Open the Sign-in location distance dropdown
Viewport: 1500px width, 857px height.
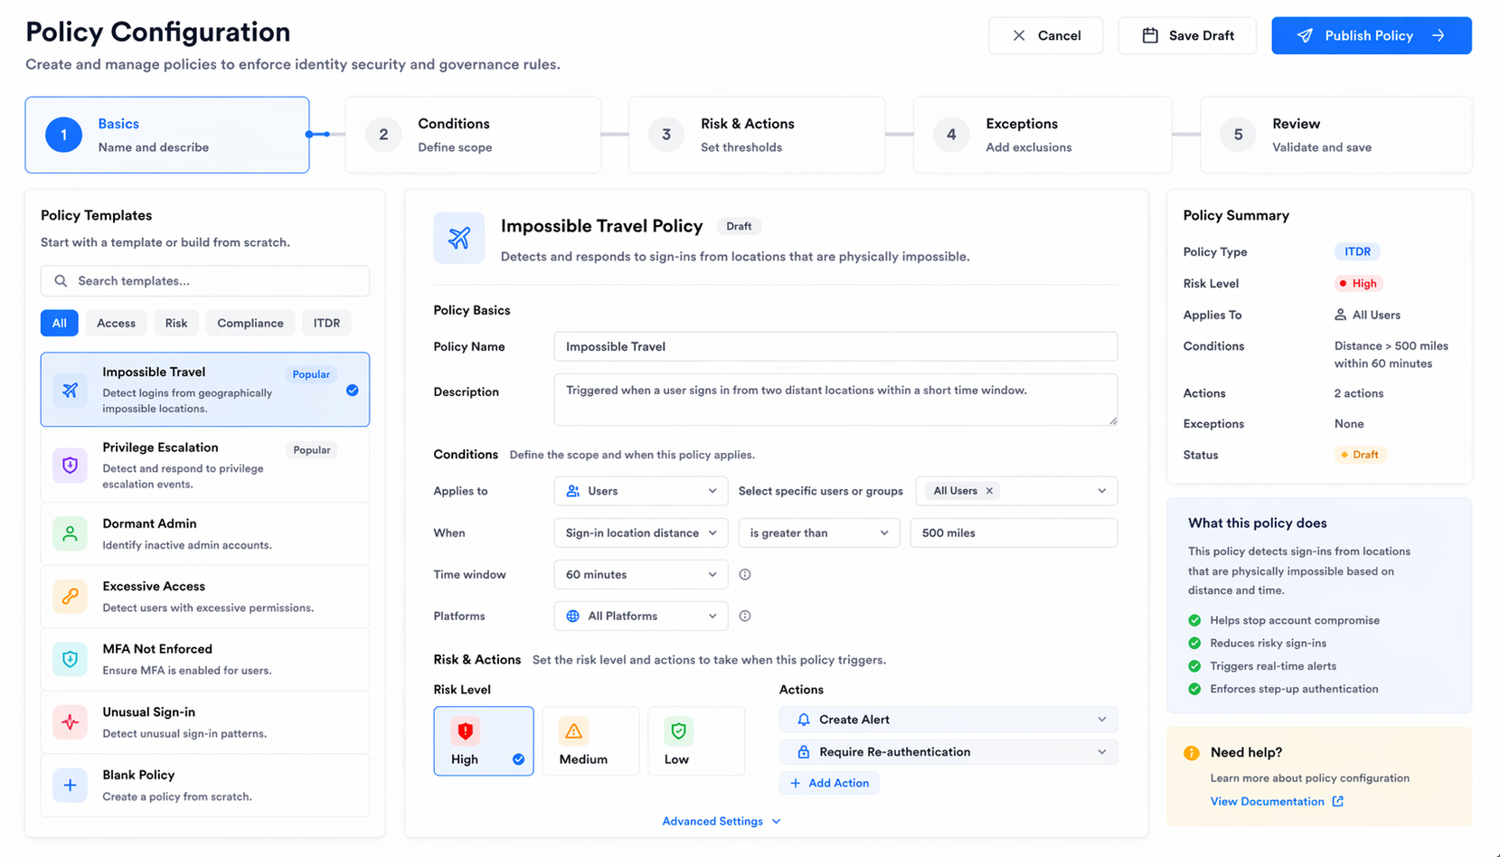pos(640,532)
